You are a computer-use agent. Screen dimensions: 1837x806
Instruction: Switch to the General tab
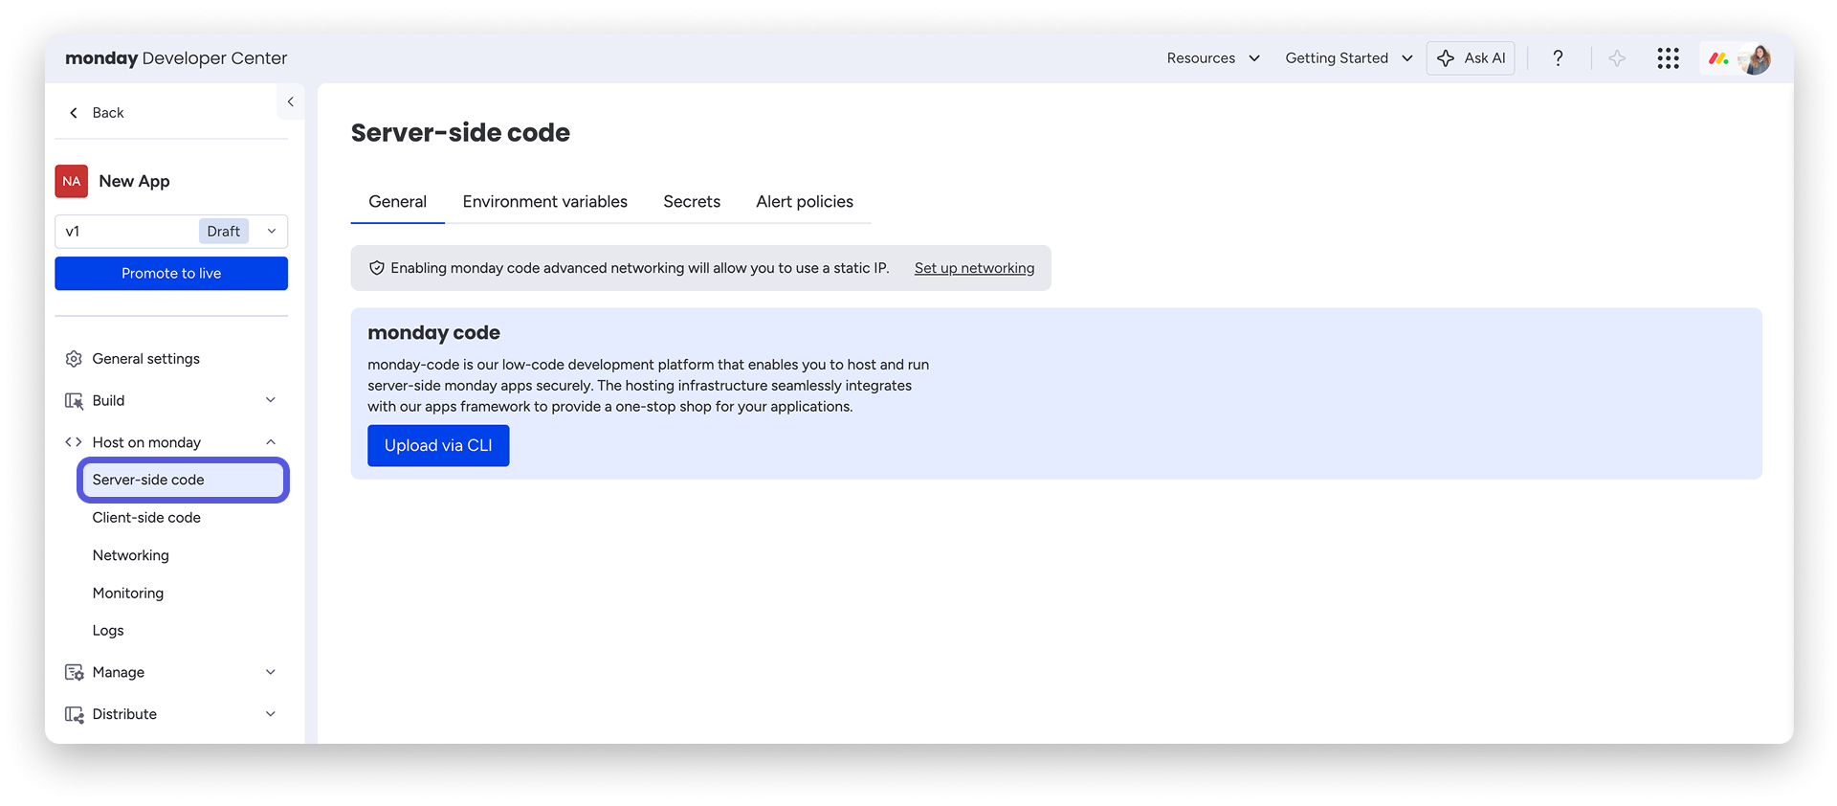coord(398,202)
